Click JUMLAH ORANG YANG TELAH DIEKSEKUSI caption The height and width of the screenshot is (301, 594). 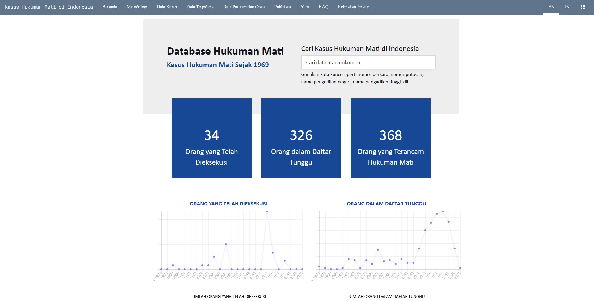coord(228,297)
